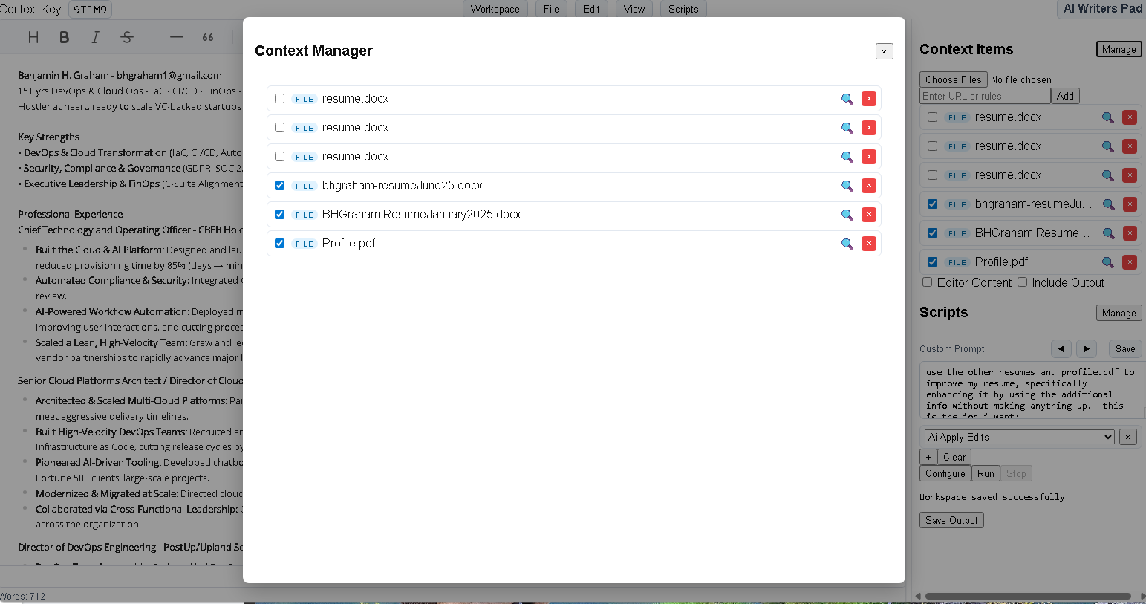Click the Configure button
Screen dimensions: 1146x604
[945, 473]
